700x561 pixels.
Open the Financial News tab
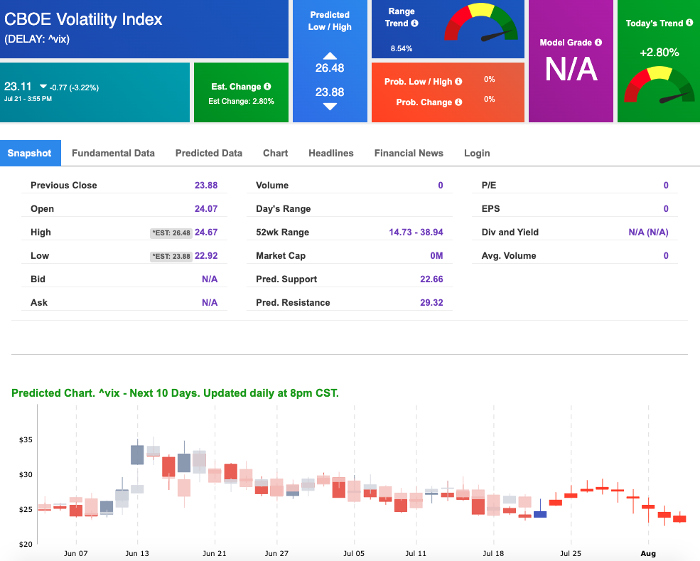coord(409,153)
